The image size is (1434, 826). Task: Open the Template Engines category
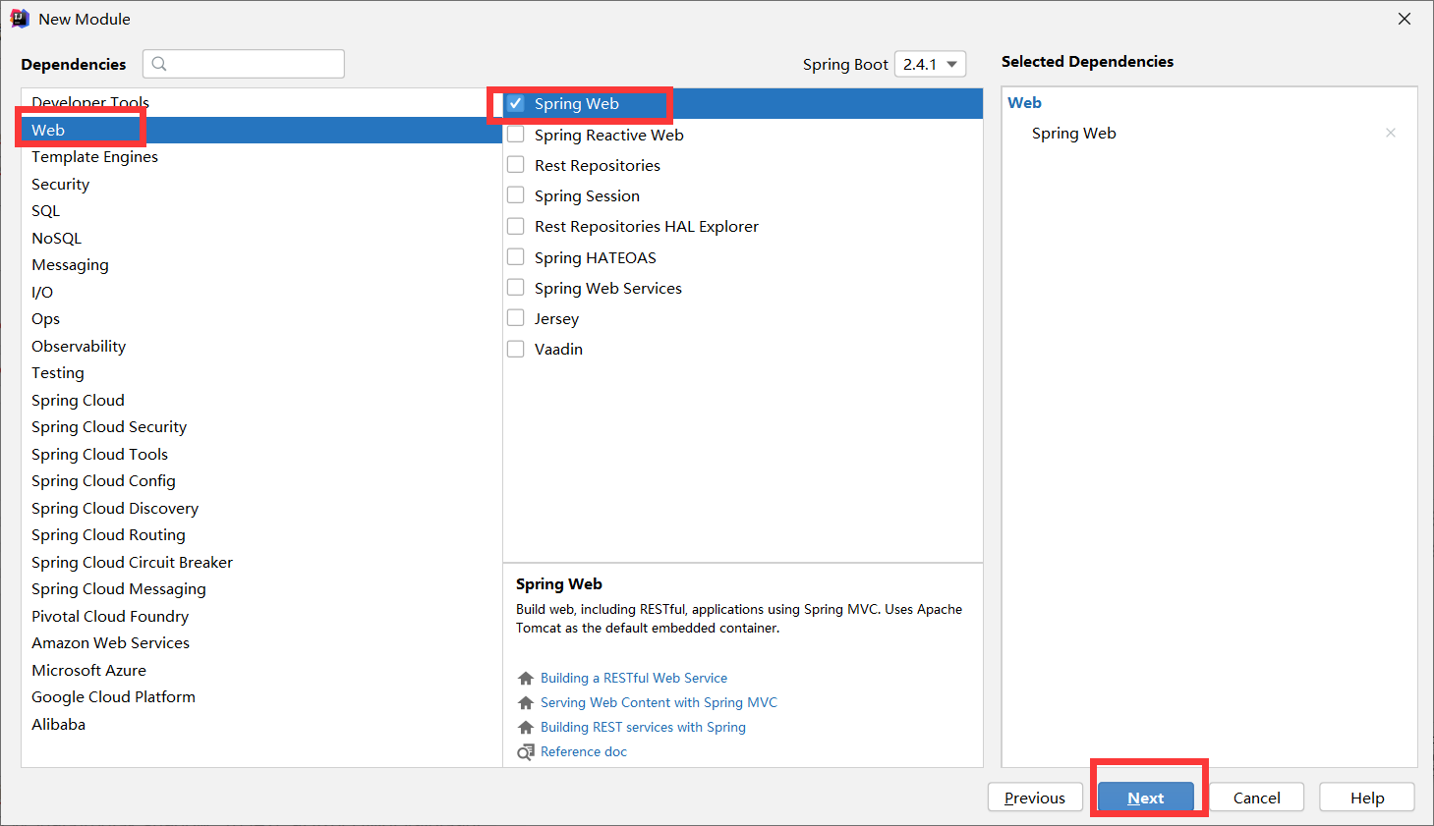point(261,157)
